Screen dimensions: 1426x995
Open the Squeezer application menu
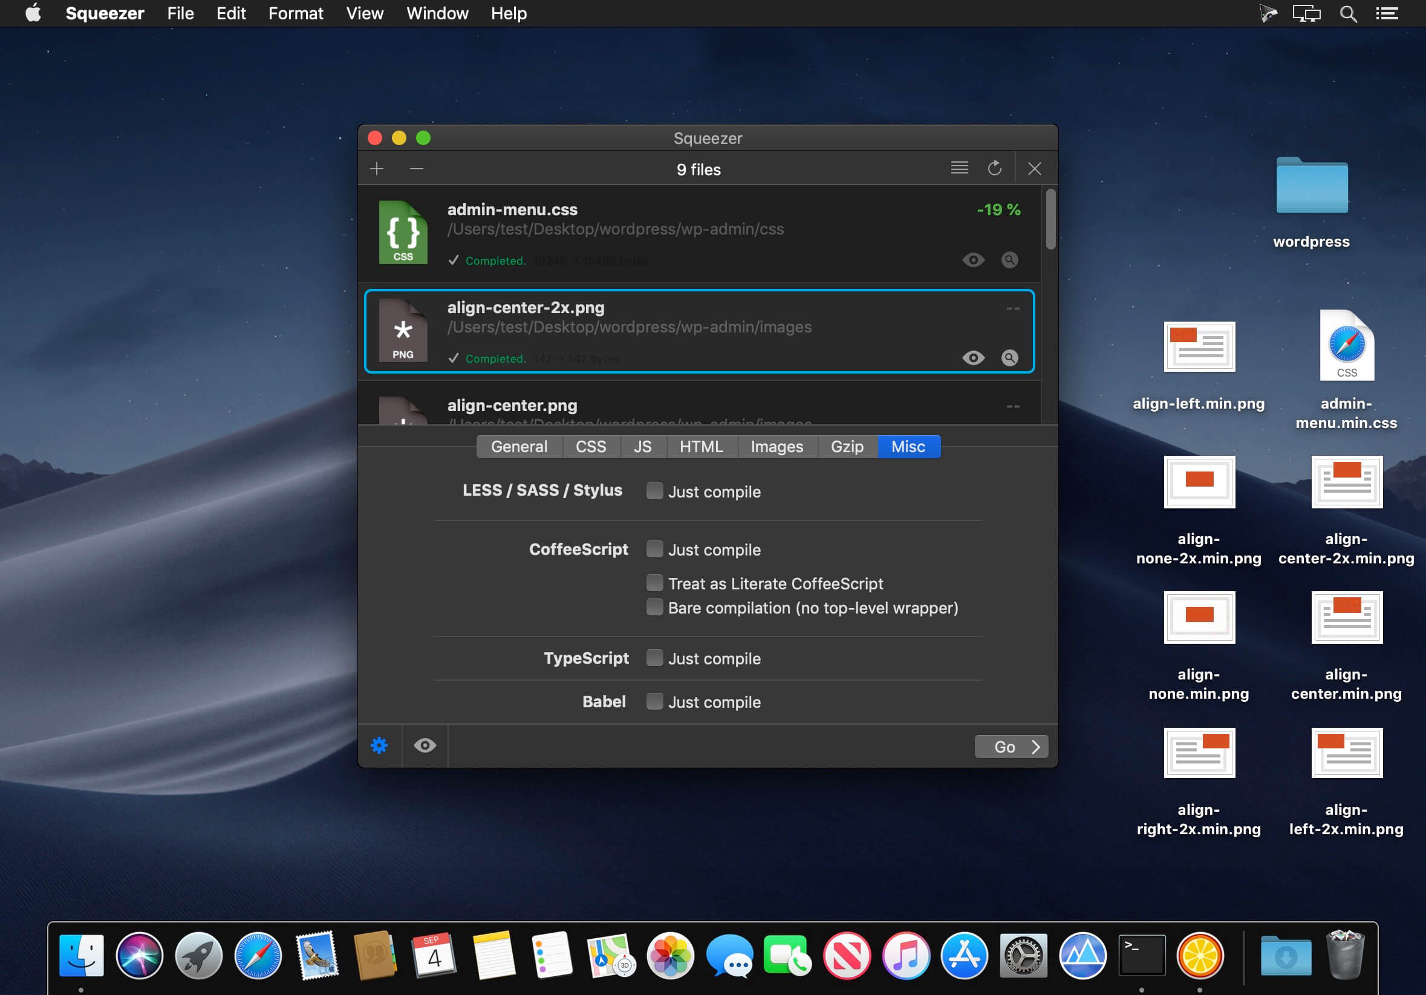(x=105, y=13)
